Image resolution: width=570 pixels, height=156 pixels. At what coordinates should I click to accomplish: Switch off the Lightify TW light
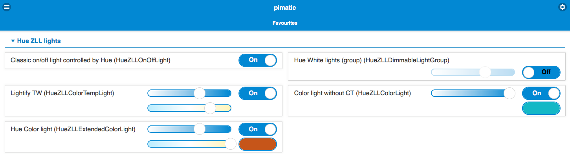tap(258, 93)
